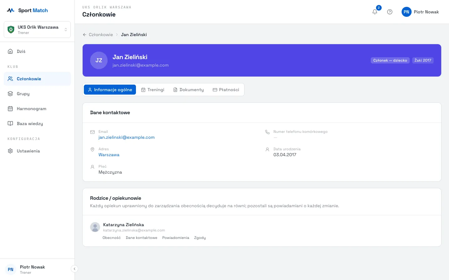
Task: Click the Ustawienia gear icon
Action: (x=10, y=151)
